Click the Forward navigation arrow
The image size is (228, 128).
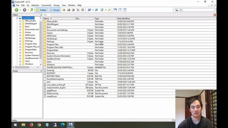tap(25, 10)
